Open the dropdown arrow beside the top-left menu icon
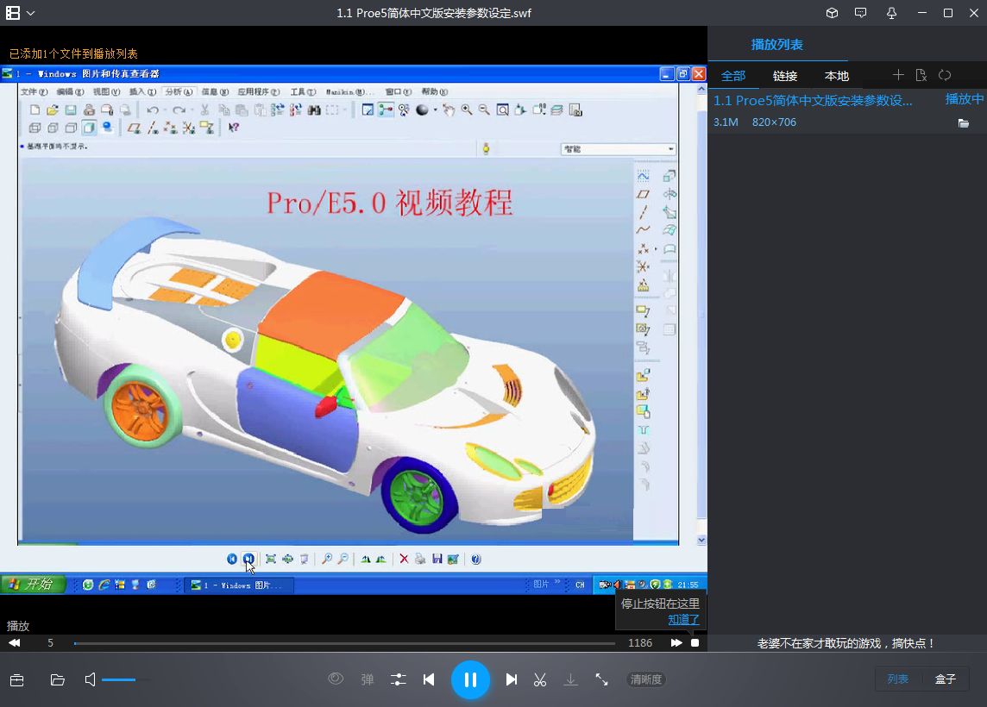This screenshot has width=987, height=707. [32, 13]
